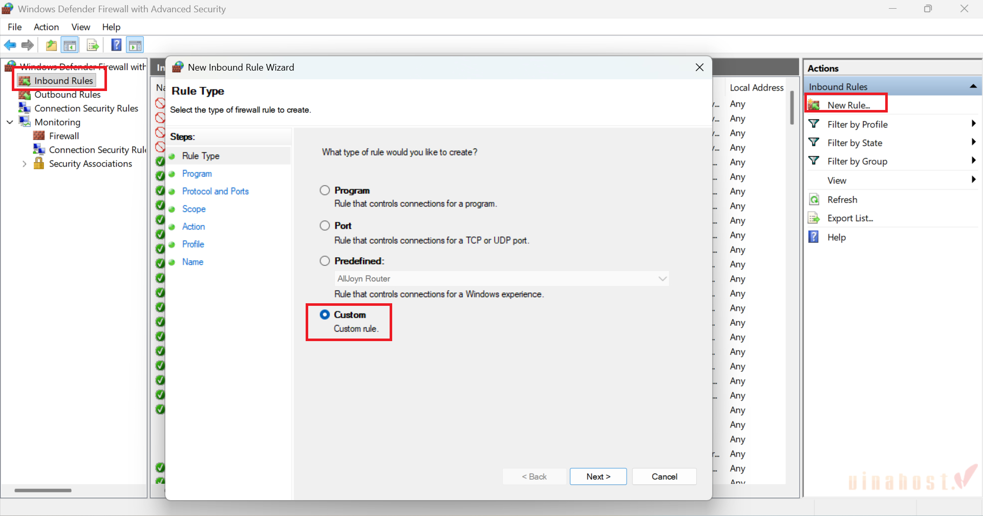Click the Local Address column header

[756, 87]
